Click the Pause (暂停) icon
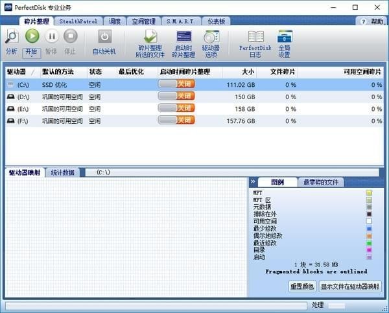389x313 pixels. (52, 36)
